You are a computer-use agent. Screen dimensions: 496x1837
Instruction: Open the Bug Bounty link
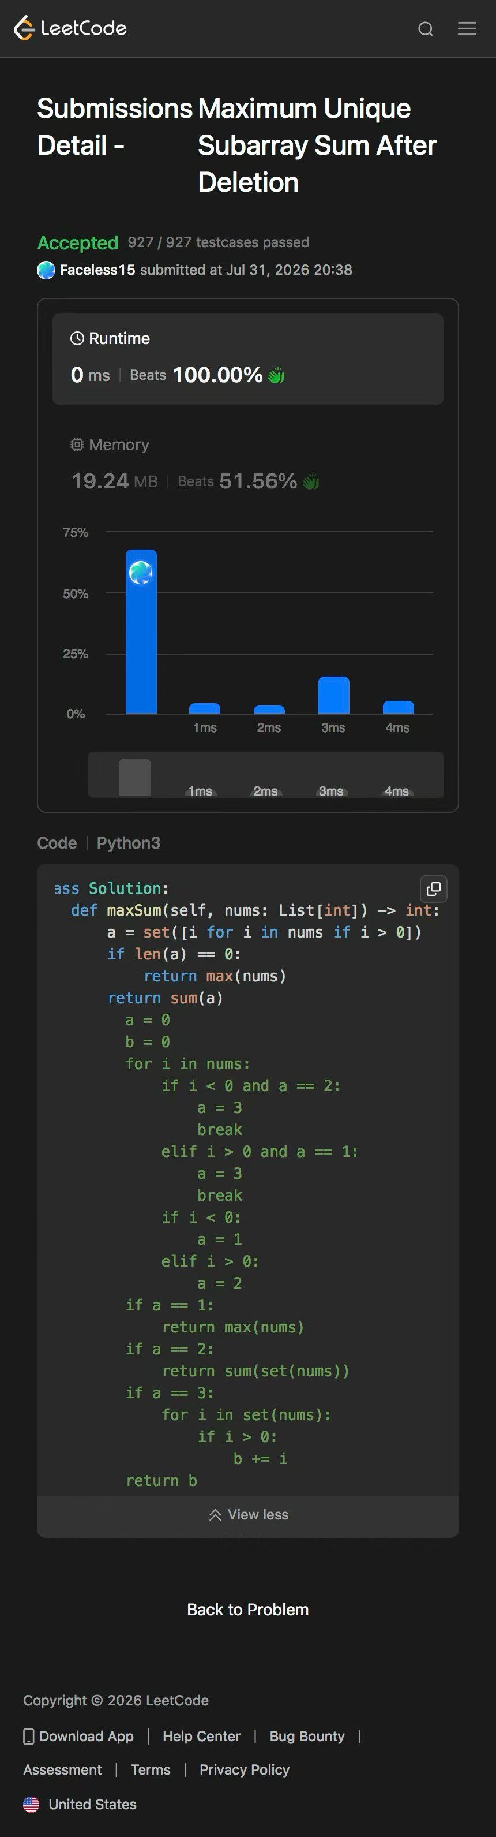(x=307, y=1737)
